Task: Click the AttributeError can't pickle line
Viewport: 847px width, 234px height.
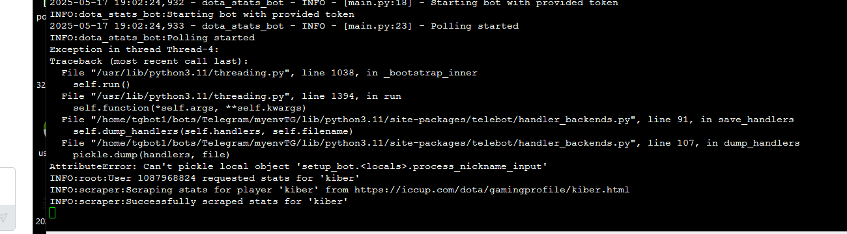Action: (298, 166)
